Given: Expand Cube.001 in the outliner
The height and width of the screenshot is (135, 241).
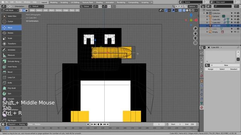Looking at the screenshot, I should pyautogui.click(x=207, y=19).
